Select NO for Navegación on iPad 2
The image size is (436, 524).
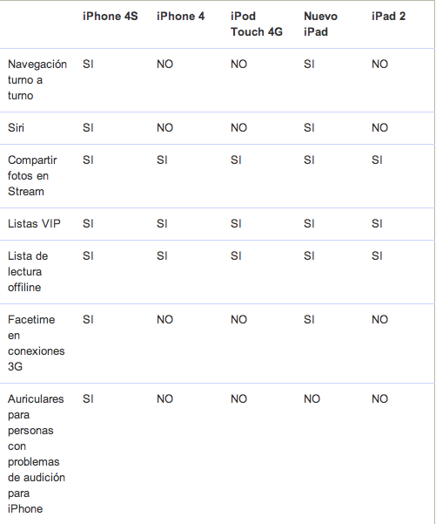coord(380,65)
